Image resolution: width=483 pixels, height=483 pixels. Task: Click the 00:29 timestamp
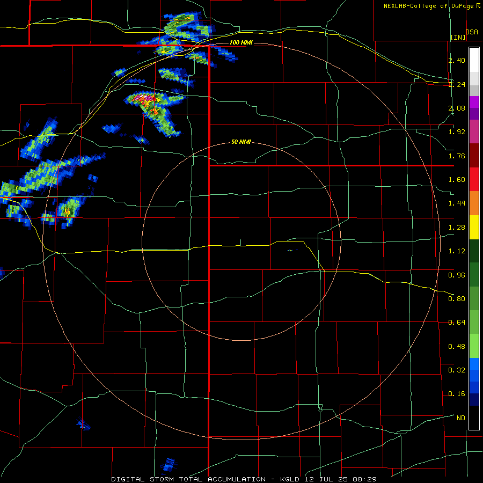pyautogui.click(x=365, y=479)
